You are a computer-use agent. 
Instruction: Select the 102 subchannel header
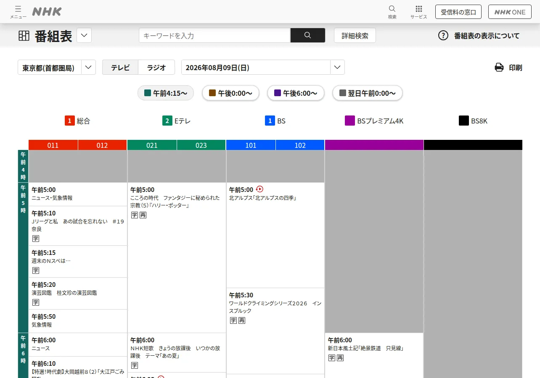pyautogui.click(x=300, y=145)
